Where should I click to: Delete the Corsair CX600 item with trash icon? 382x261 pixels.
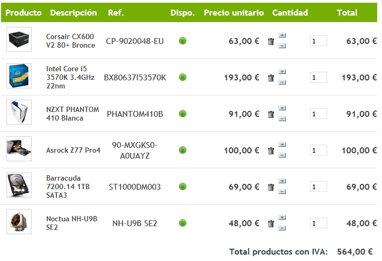coord(271,41)
